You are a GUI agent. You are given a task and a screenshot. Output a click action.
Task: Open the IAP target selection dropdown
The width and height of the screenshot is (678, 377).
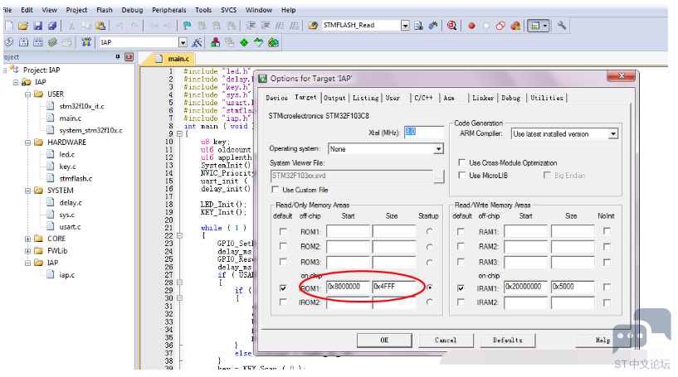pyautogui.click(x=183, y=42)
